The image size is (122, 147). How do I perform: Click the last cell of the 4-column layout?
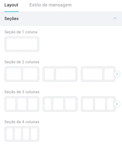[x=34, y=134]
